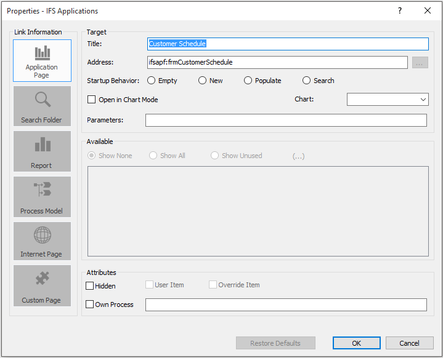Image resolution: width=443 pixels, height=358 pixels.
Task: Enable Open in Chart Mode checkbox
Action: (x=92, y=100)
